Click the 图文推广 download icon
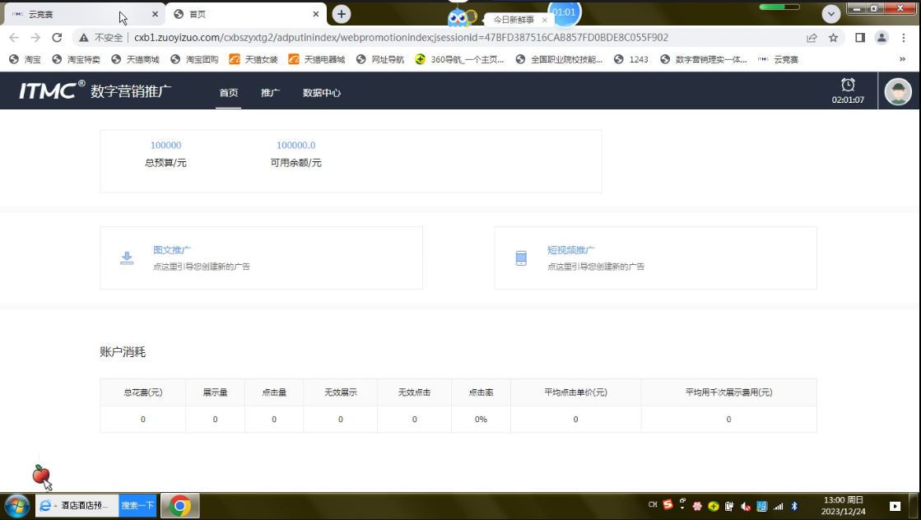The height and width of the screenshot is (520, 921). 127,258
